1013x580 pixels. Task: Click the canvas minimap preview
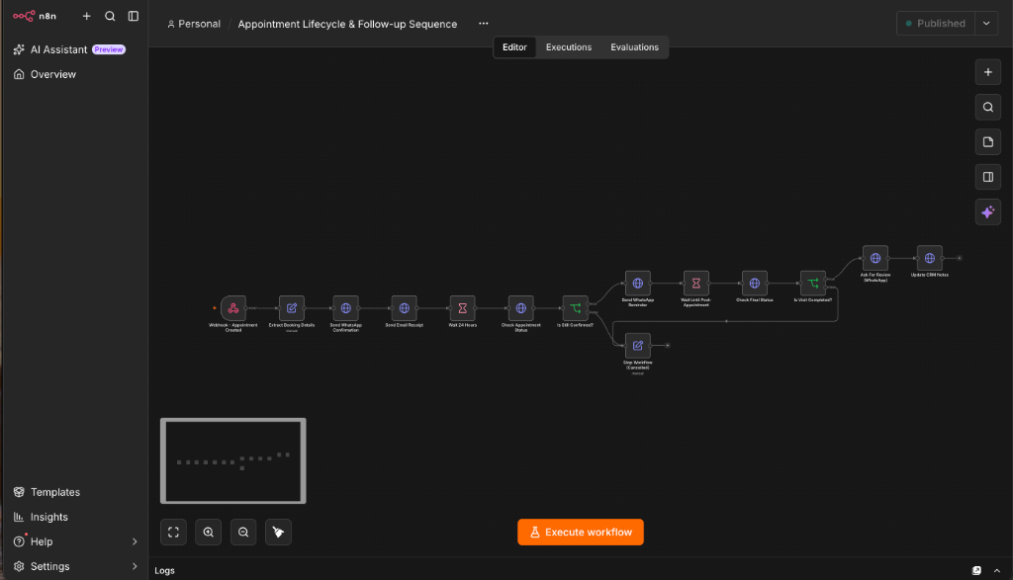click(233, 460)
